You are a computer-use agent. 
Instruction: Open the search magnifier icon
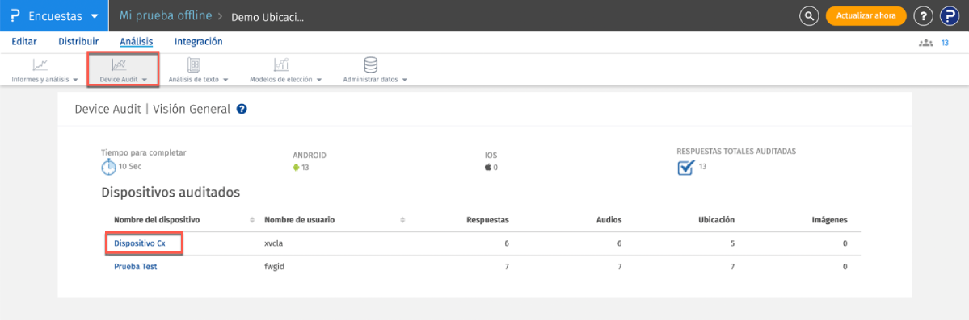pos(808,16)
